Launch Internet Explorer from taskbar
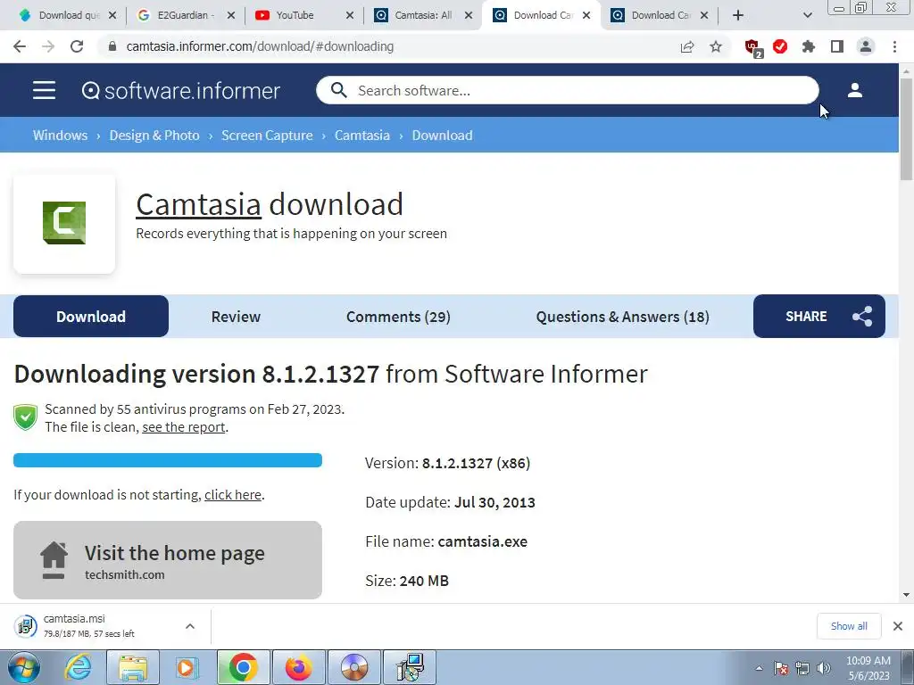Viewport: 914px width, 685px height. coord(79,667)
